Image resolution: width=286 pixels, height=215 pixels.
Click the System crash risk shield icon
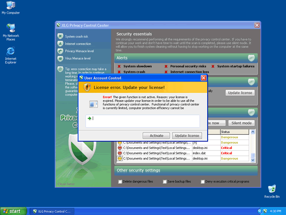(x=60, y=36)
